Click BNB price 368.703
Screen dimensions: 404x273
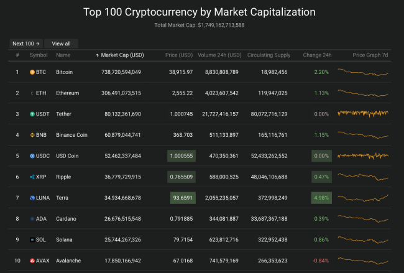183,135
